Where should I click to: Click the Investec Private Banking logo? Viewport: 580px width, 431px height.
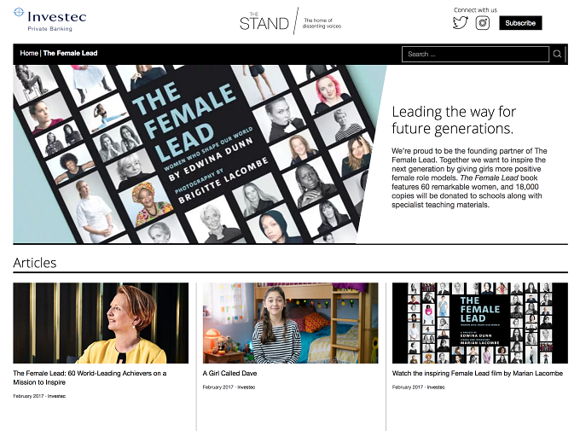pos(50,20)
